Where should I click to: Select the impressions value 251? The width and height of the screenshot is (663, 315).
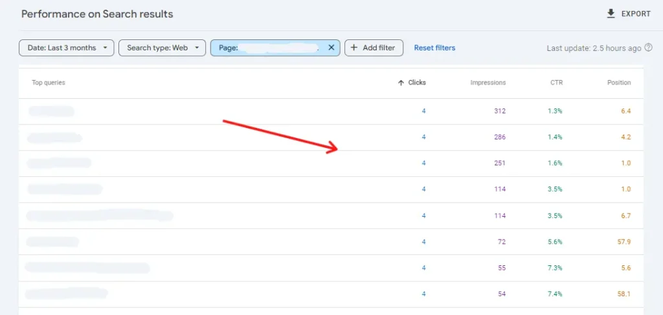point(500,163)
